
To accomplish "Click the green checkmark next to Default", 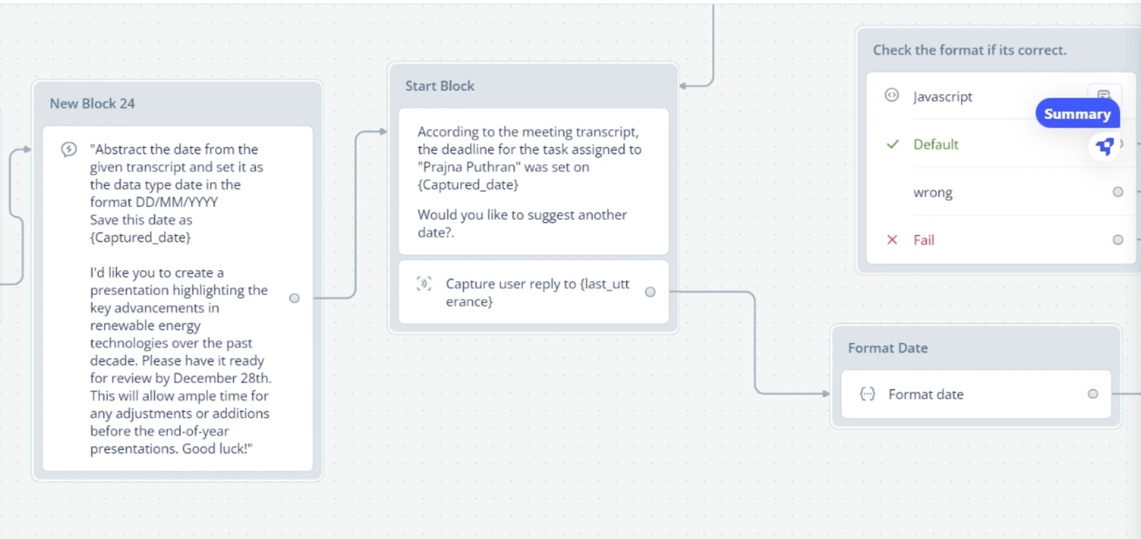I will pyautogui.click(x=892, y=144).
